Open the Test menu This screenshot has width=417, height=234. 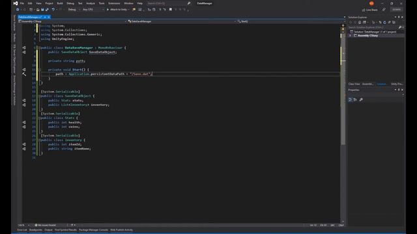(80, 3)
